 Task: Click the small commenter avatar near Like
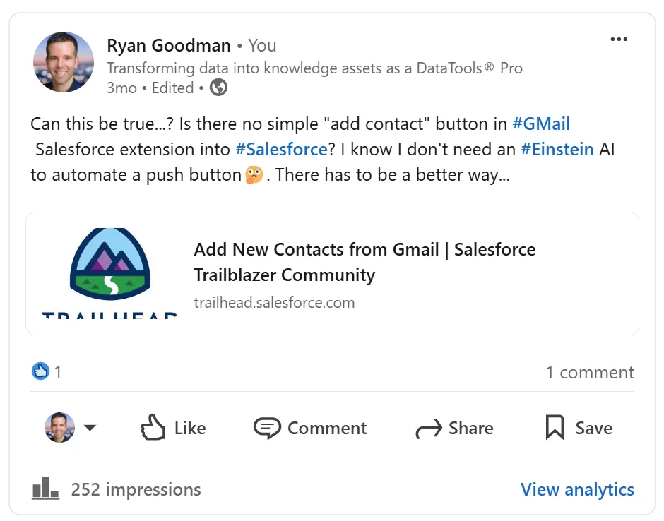[60, 428]
